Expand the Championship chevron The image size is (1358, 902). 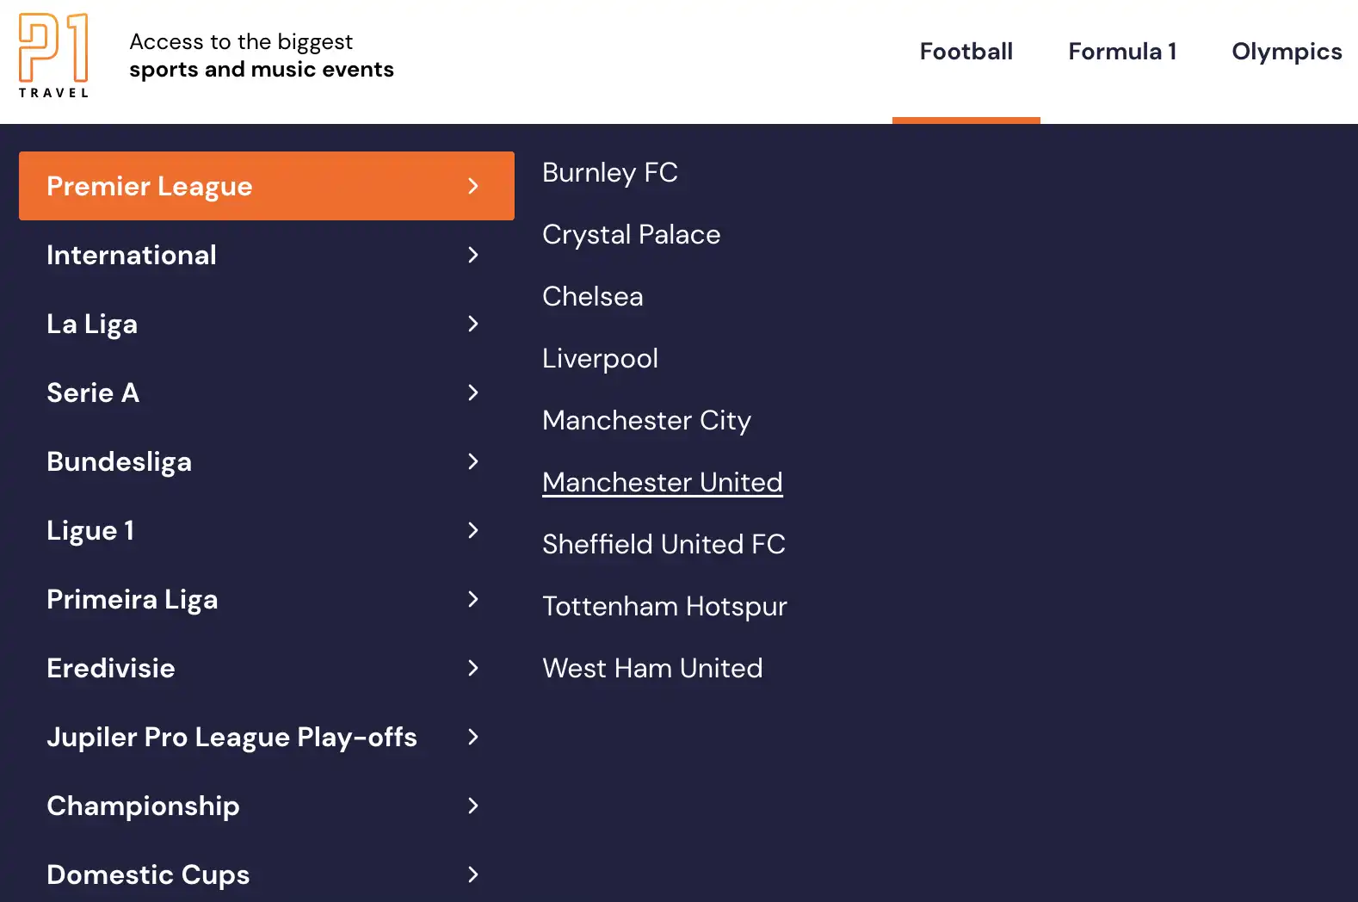[x=473, y=806]
